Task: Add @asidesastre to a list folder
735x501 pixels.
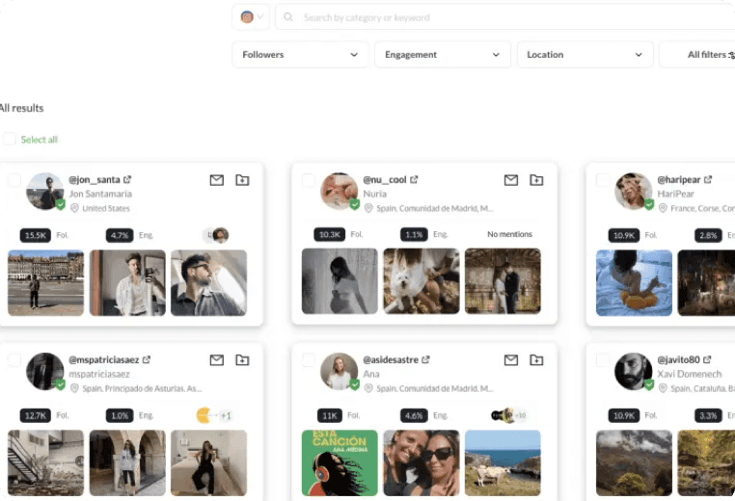Action: 536,359
